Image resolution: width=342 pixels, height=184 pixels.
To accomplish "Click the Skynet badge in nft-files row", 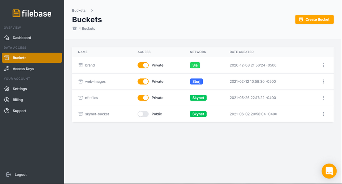I will (198, 98).
